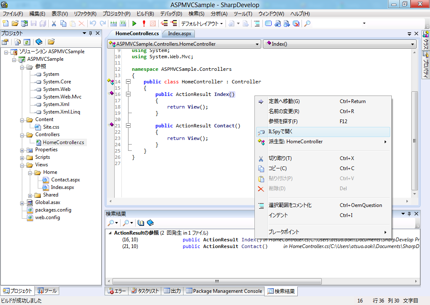Click the first magnifier icon in search results toolbar
This screenshot has height=305, width=430.
[x=111, y=223]
